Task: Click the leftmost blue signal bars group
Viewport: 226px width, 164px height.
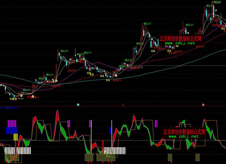Action: point(12,130)
